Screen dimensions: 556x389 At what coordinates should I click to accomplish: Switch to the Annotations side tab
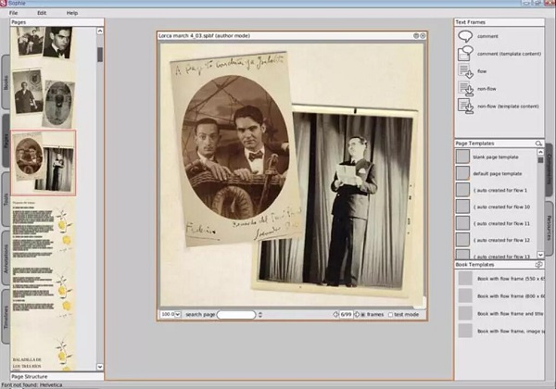click(6, 258)
